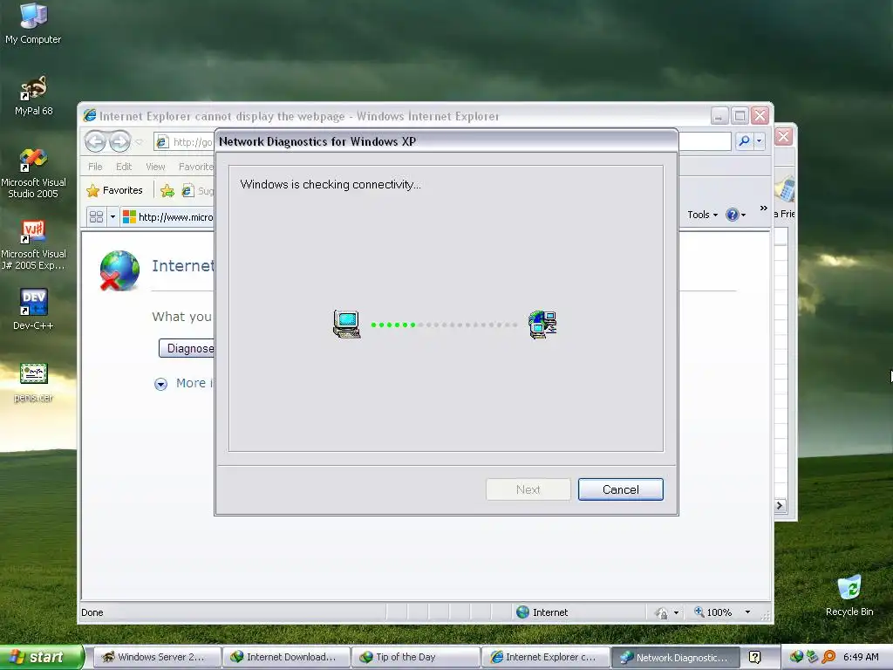Viewport: 893px width, 670px height.
Task: Open the Recycle Bin
Action: pyautogui.click(x=849, y=595)
